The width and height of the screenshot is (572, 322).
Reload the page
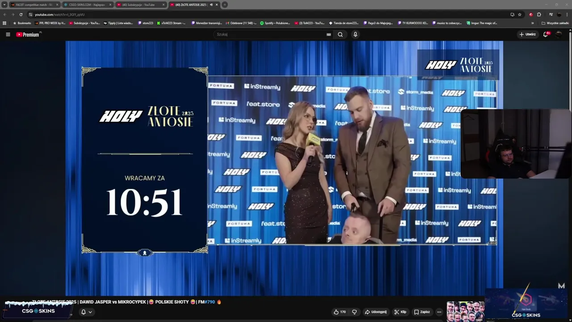[21, 14]
